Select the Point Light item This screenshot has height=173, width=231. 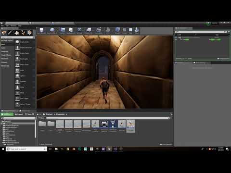[25, 59]
